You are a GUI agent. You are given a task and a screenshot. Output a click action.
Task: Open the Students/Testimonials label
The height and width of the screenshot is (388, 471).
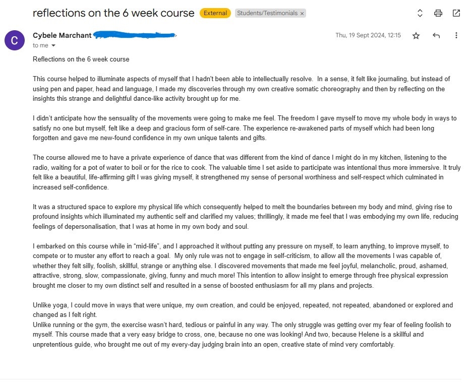(267, 14)
